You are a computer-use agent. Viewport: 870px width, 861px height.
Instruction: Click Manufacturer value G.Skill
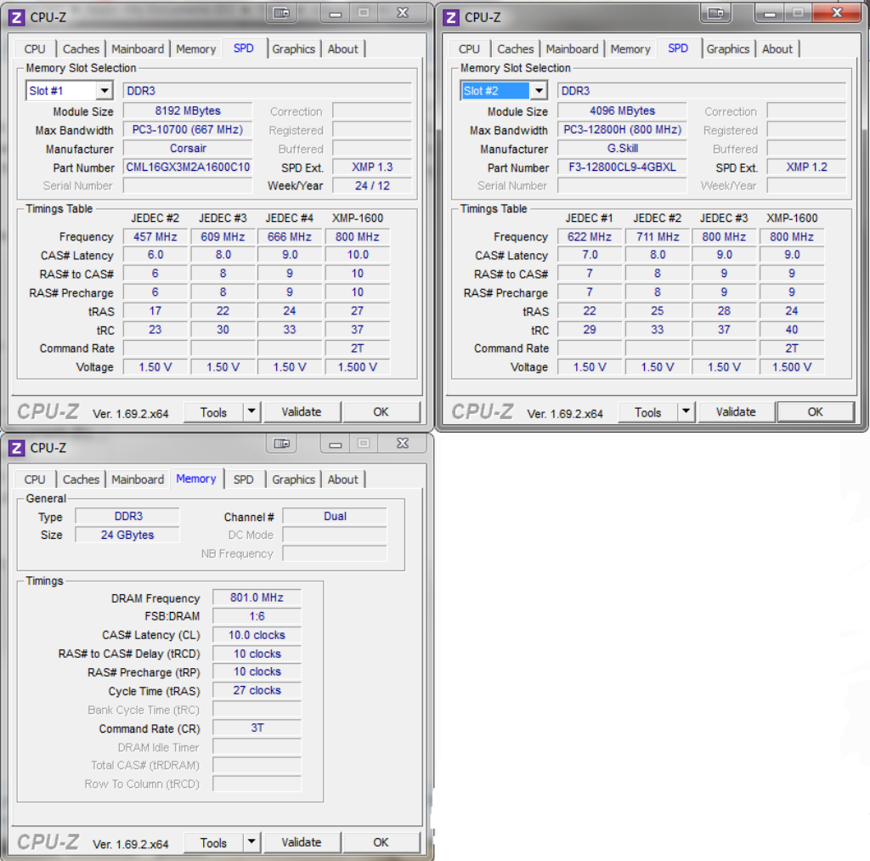pyautogui.click(x=623, y=148)
